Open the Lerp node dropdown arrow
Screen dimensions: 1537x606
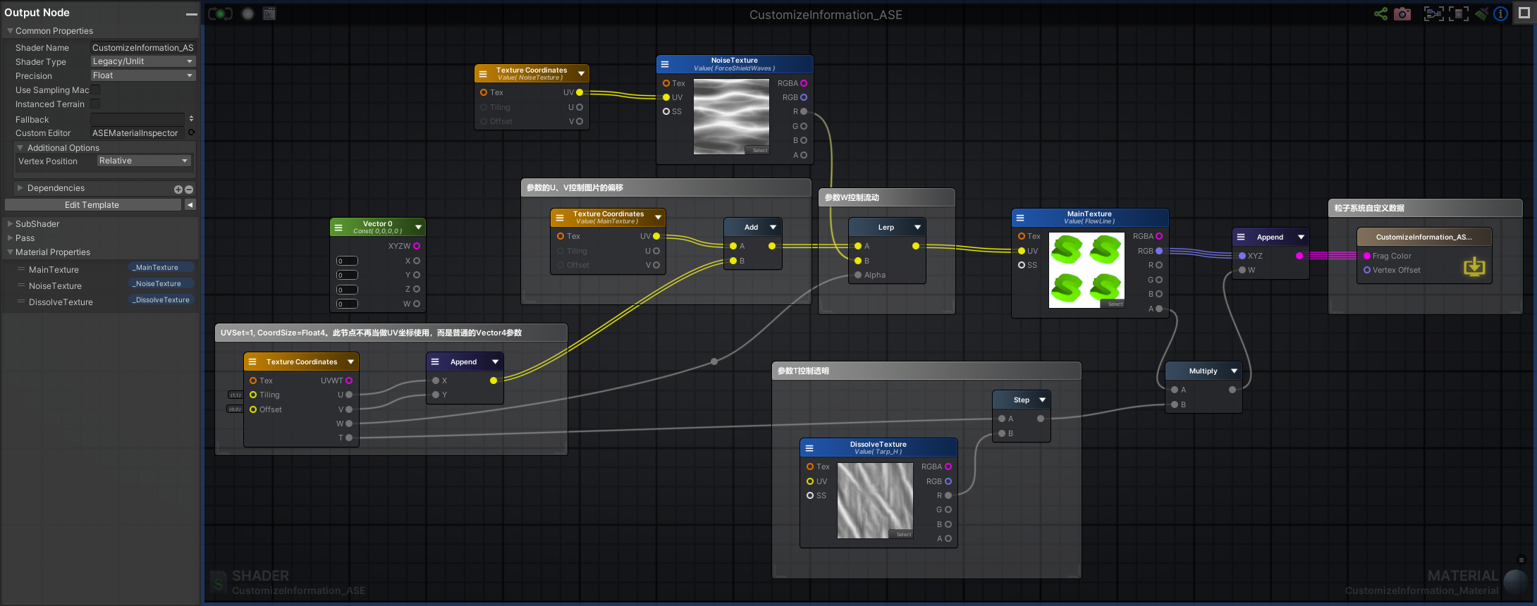(x=917, y=227)
